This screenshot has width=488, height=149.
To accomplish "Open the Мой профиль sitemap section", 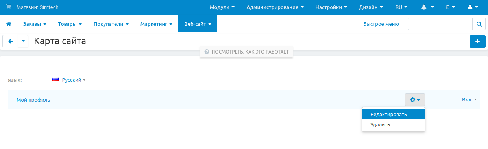I will point(33,100).
